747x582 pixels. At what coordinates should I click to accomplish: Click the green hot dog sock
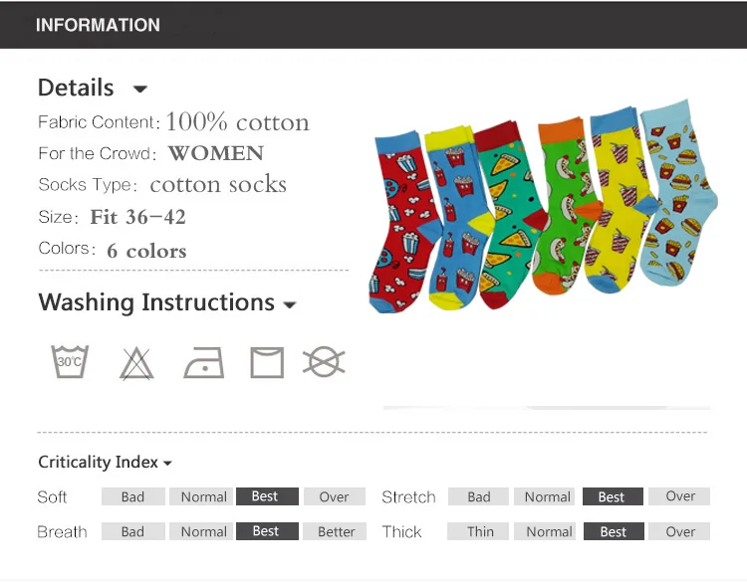(x=567, y=205)
